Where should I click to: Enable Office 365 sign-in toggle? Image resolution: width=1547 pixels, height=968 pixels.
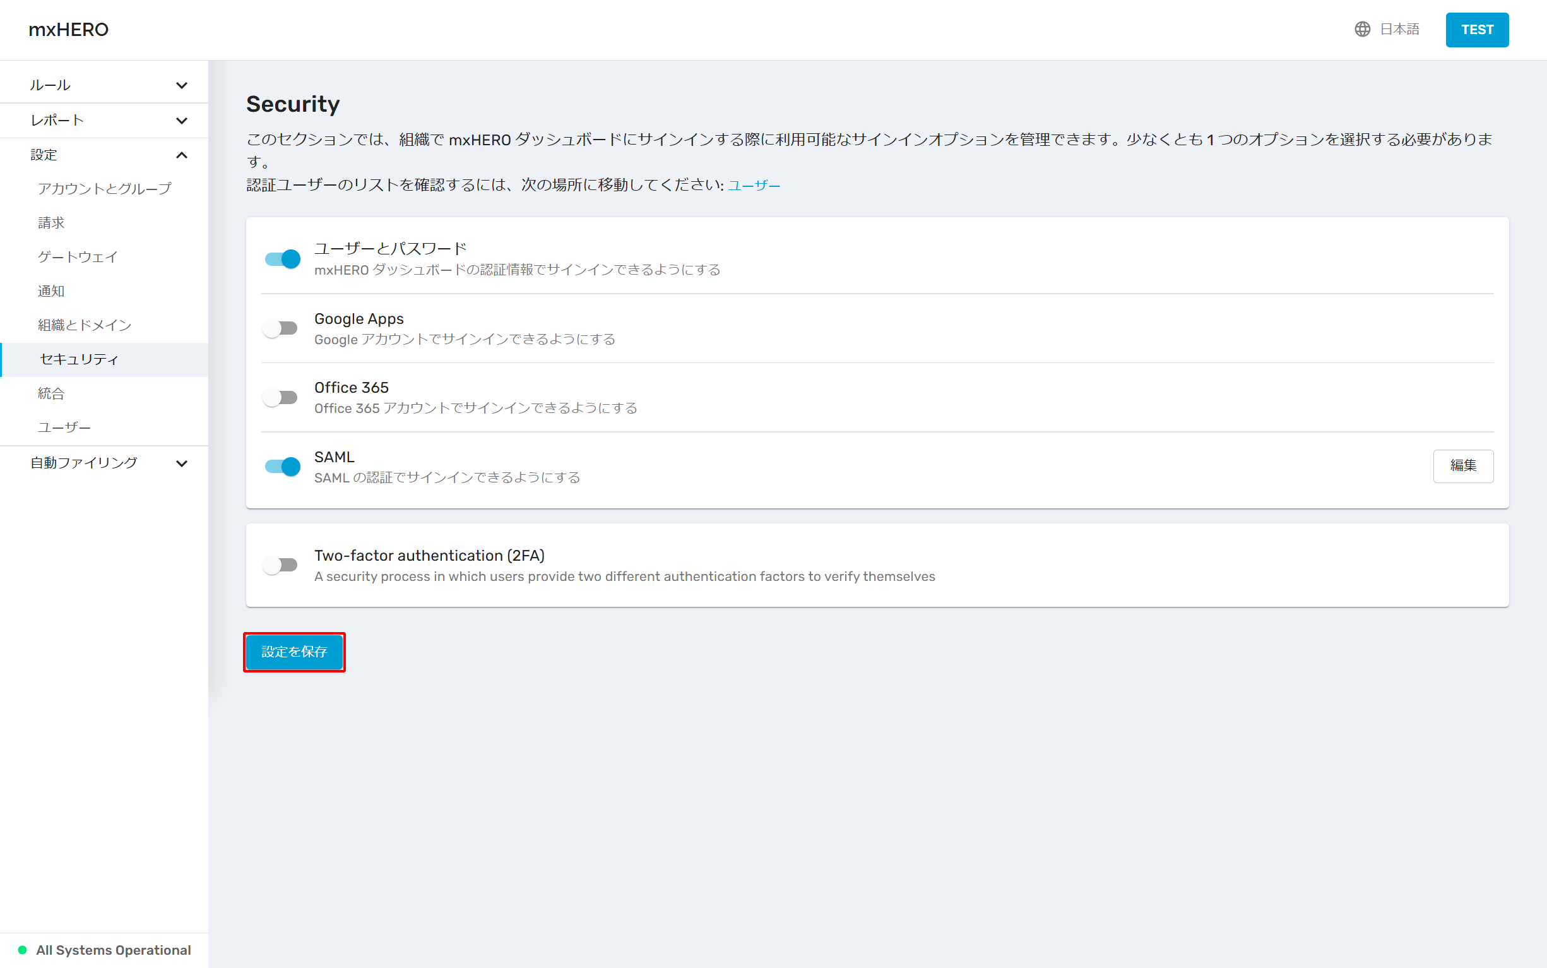click(280, 398)
